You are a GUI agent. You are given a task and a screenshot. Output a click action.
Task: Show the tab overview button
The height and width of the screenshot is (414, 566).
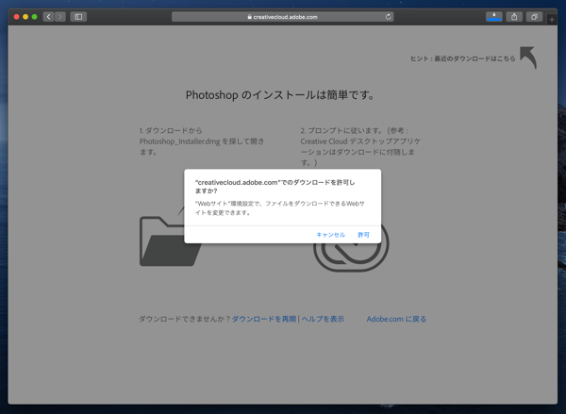pyautogui.click(x=534, y=17)
